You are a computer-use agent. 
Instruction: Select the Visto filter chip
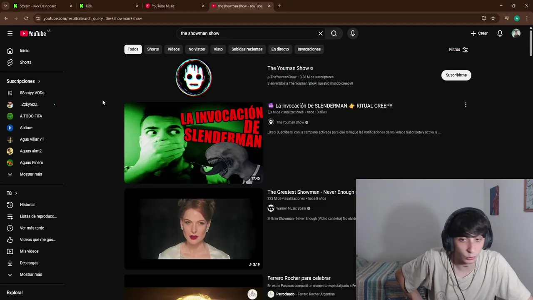click(x=218, y=49)
